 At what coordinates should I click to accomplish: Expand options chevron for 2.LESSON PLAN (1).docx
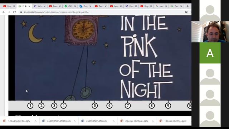(x=75, y=121)
